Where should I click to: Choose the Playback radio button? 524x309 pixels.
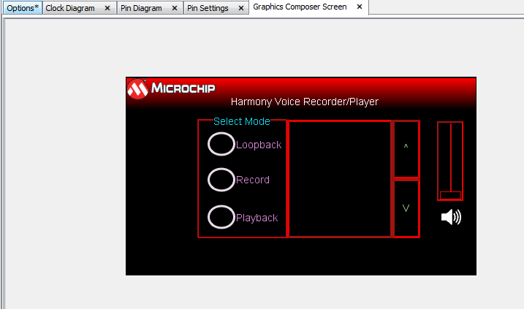pos(221,217)
